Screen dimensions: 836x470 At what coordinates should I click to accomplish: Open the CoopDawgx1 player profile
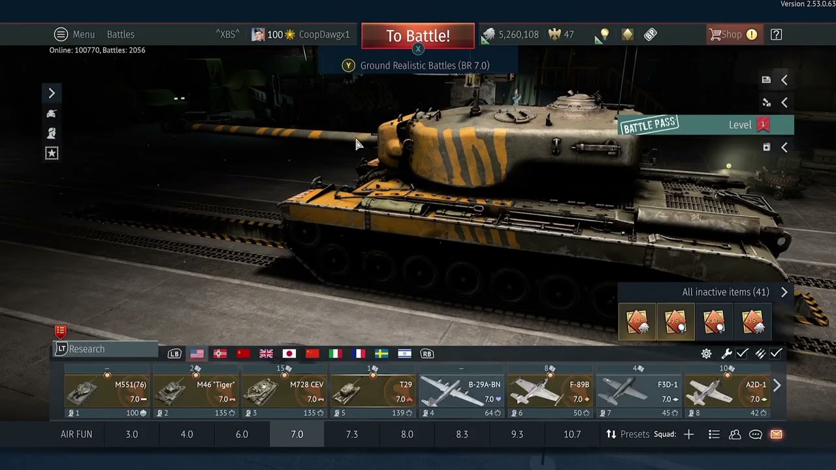[324, 35]
